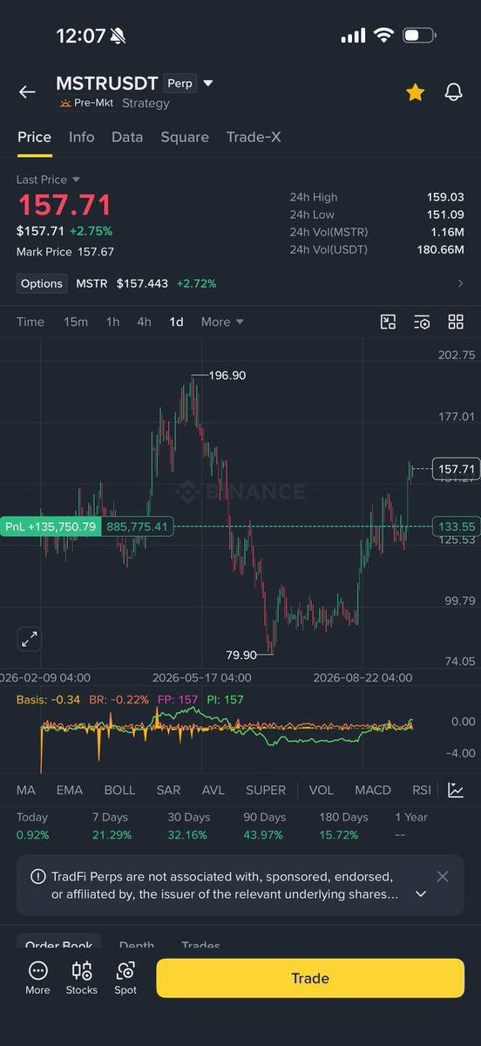Tap the 7 Days 21.29% return

click(110, 825)
